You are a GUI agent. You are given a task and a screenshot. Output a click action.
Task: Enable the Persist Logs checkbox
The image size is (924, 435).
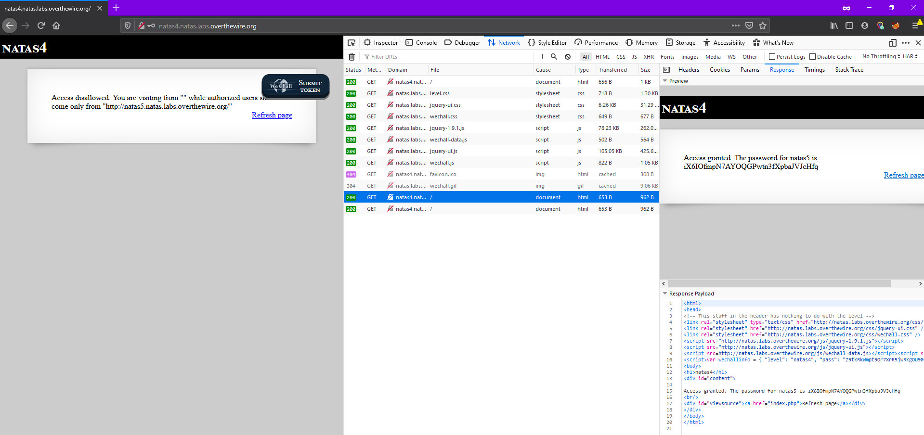click(772, 57)
